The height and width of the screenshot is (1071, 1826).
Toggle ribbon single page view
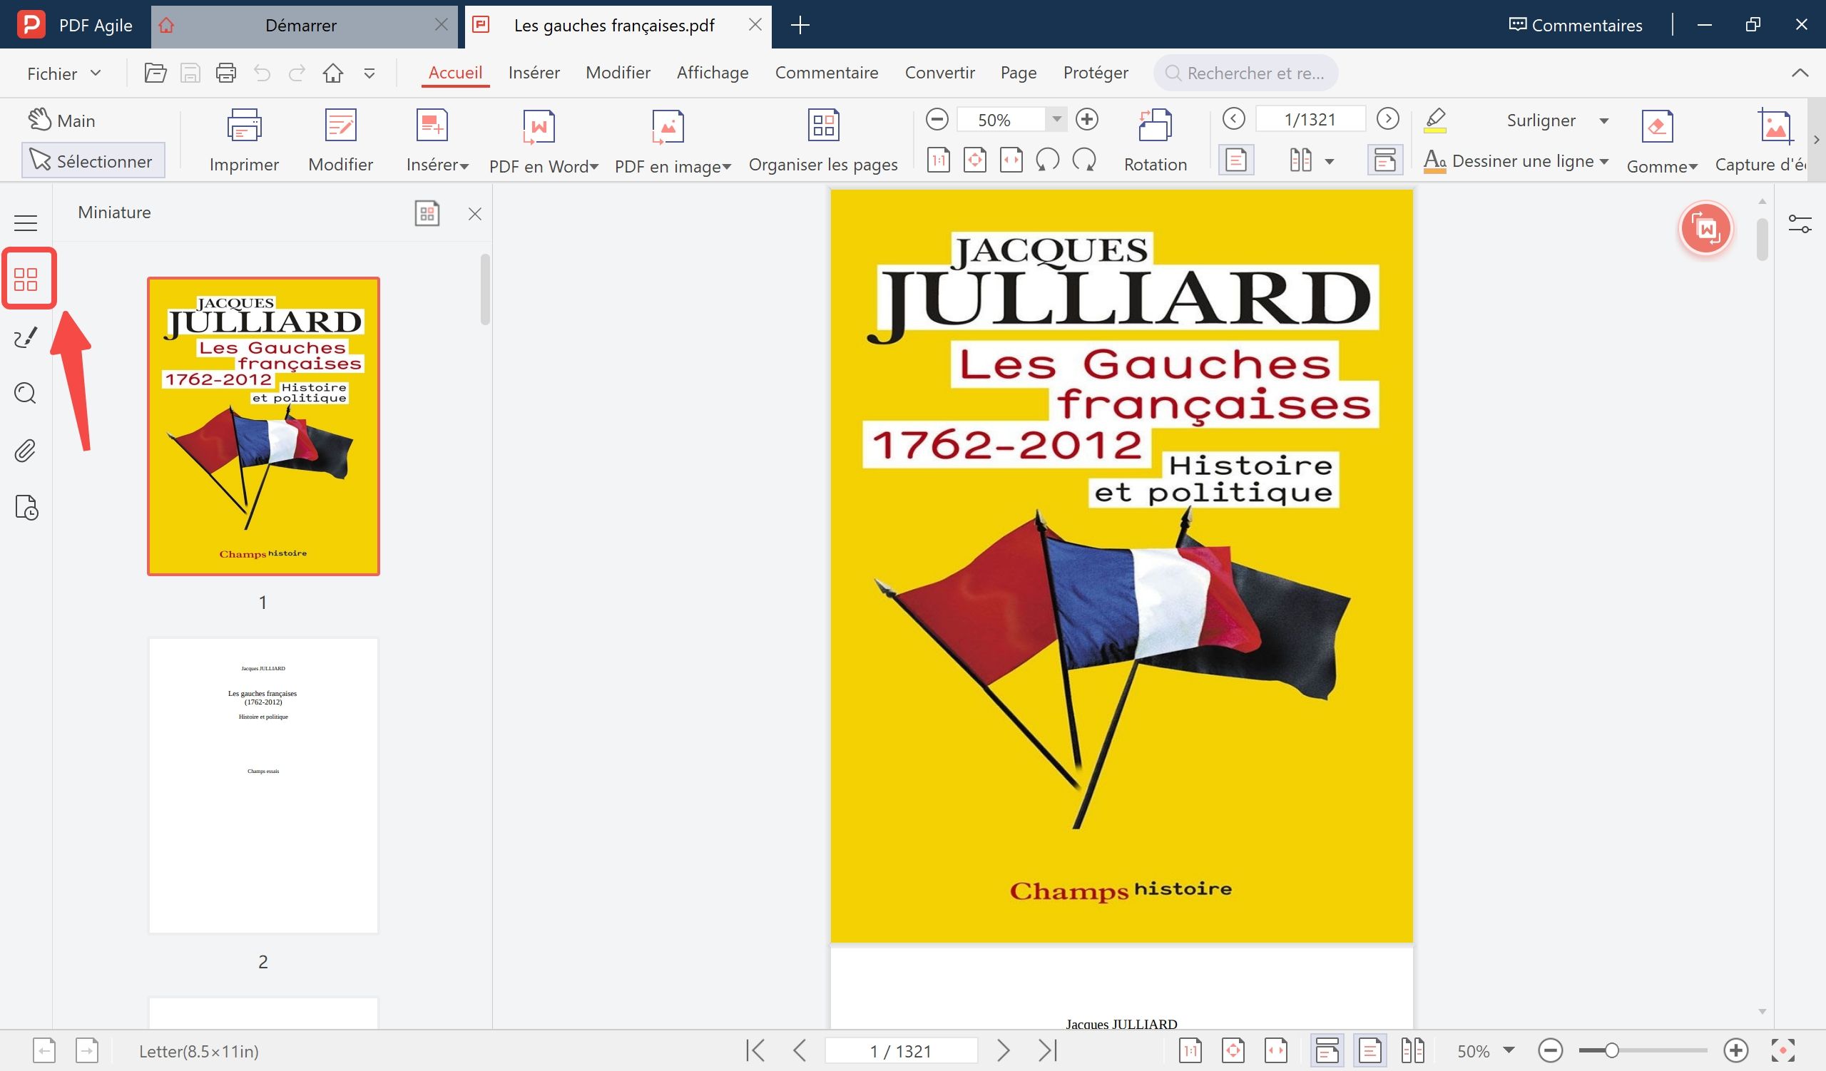tap(1236, 160)
